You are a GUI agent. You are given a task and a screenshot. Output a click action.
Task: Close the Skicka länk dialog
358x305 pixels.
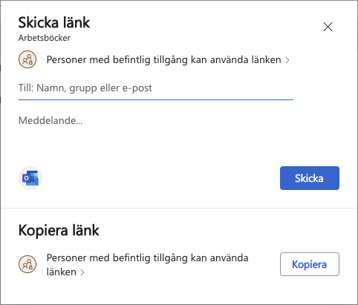(x=328, y=27)
